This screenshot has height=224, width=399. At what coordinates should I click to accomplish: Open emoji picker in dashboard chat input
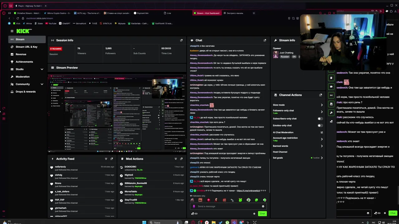coord(263,206)
